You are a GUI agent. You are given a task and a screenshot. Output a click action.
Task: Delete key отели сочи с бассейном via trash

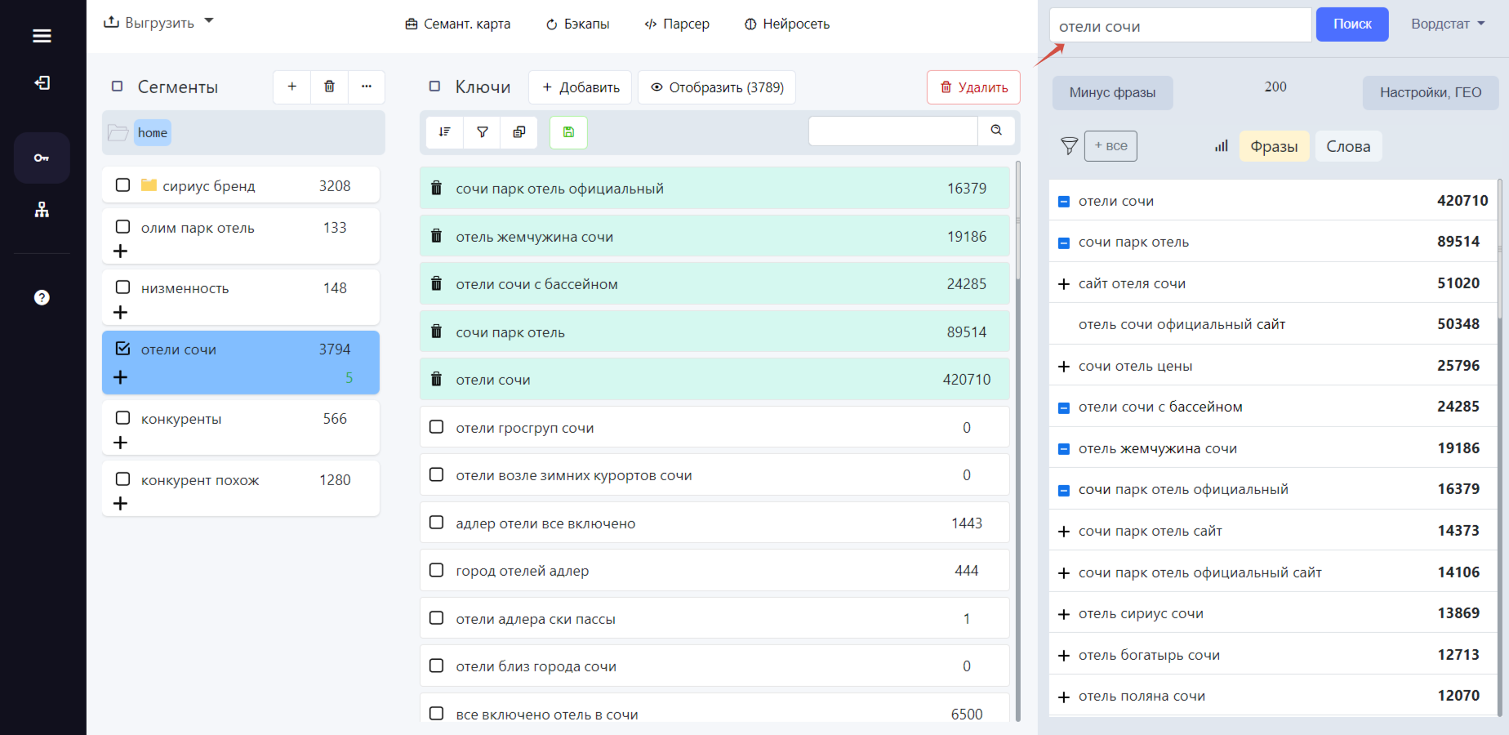pyautogui.click(x=437, y=284)
